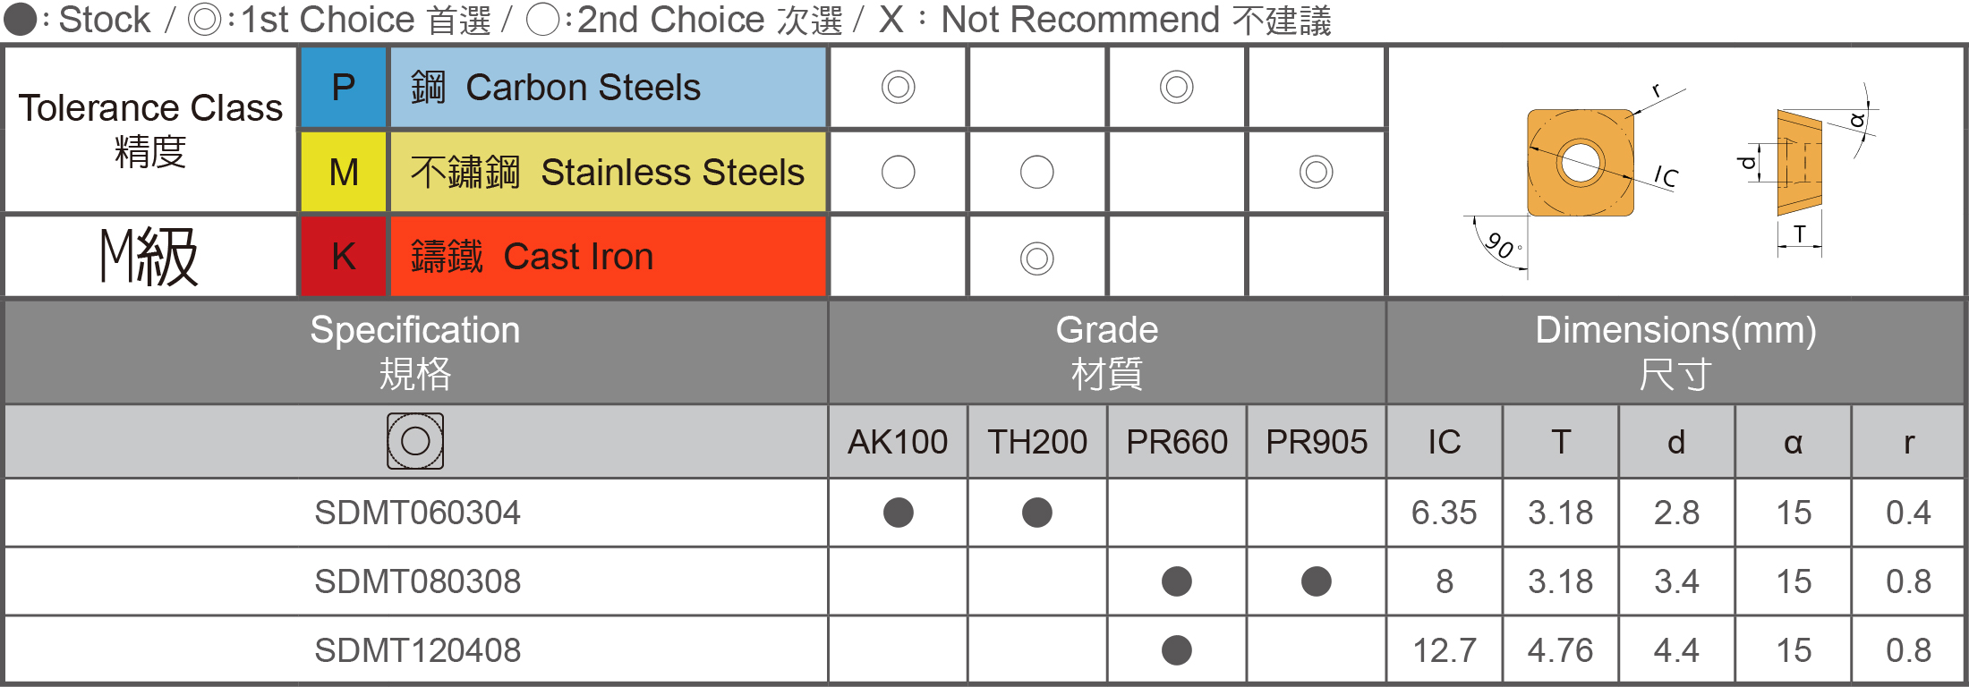Click the TH200 grade column header
The image size is (1969, 687).
point(1036,442)
